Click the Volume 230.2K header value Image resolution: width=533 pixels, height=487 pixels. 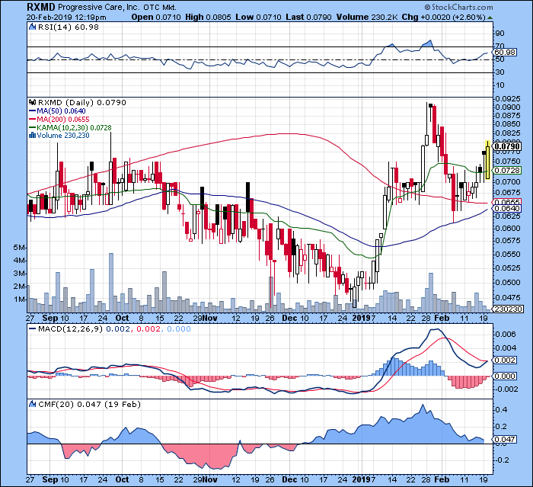click(x=367, y=17)
